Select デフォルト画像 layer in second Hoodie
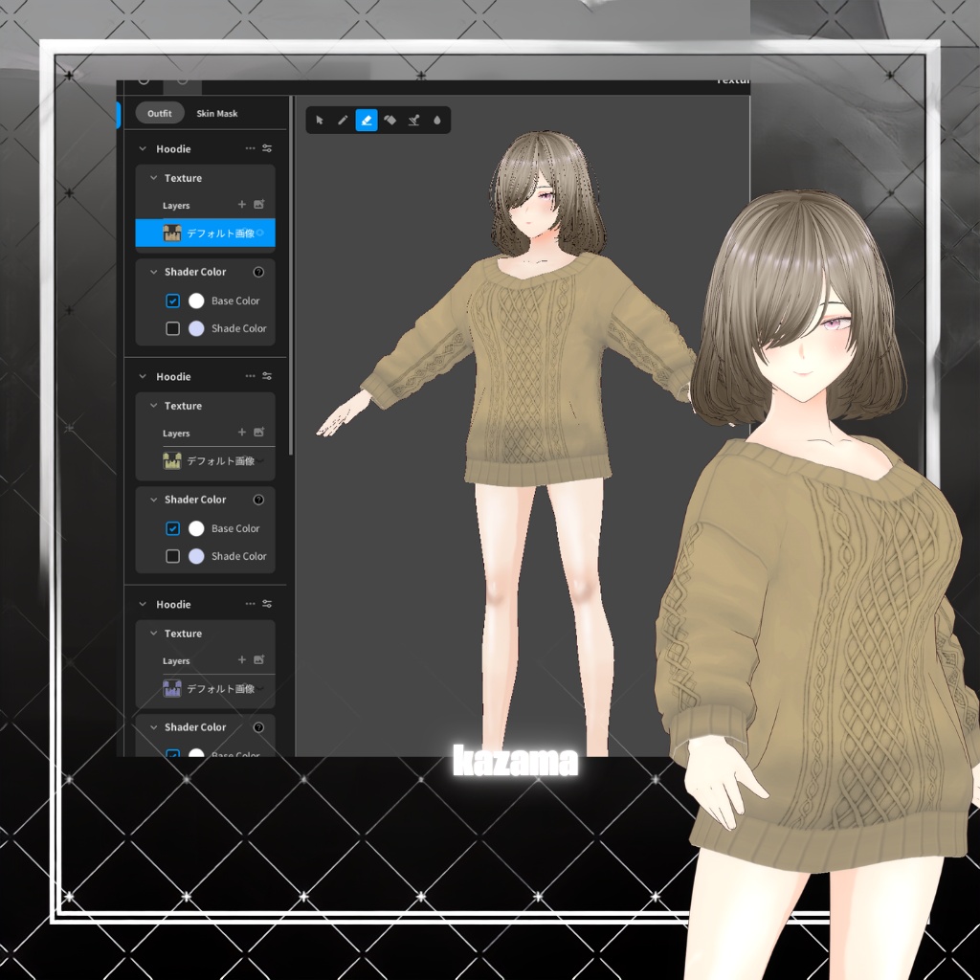Screen dimensions: 980x980 pyautogui.click(x=205, y=460)
